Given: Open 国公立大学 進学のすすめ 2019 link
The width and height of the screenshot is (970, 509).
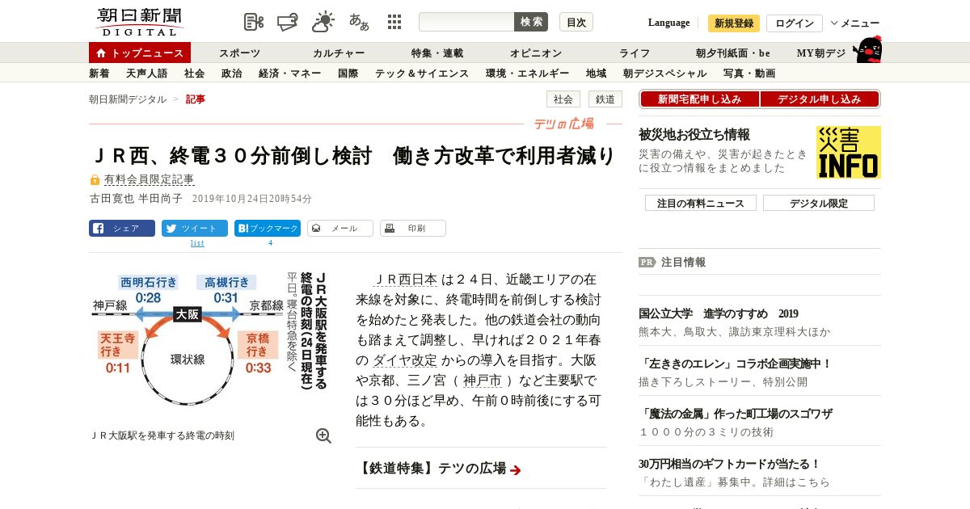Looking at the screenshot, I should click(718, 313).
